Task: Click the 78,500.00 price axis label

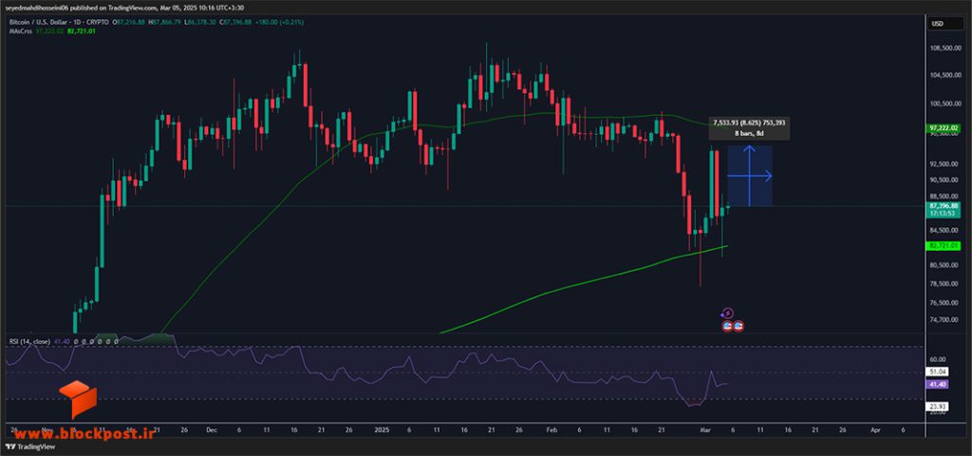Action: tap(944, 284)
